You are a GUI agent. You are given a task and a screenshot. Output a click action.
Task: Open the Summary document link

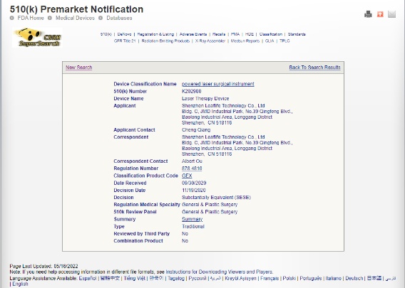tap(193, 219)
